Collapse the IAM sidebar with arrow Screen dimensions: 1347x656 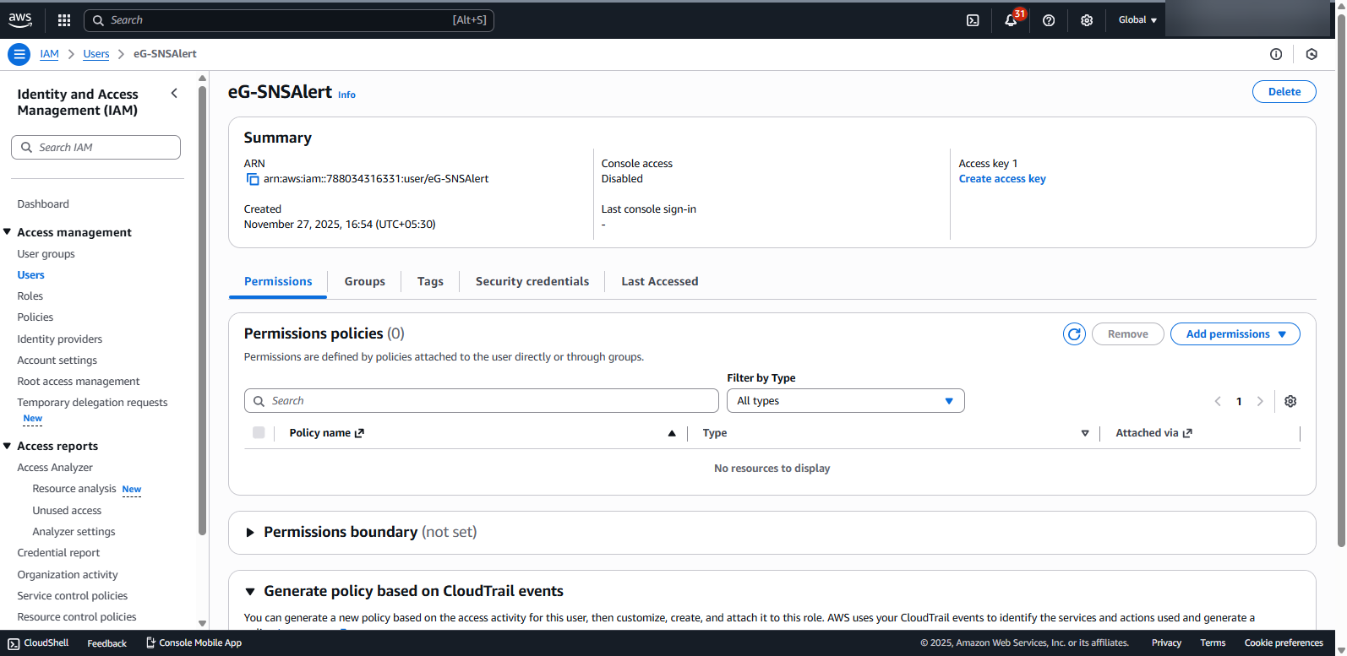(174, 94)
